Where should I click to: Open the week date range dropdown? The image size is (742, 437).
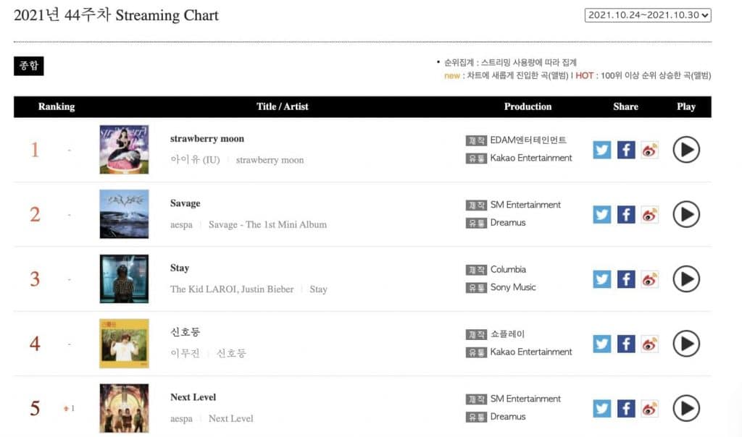point(648,15)
